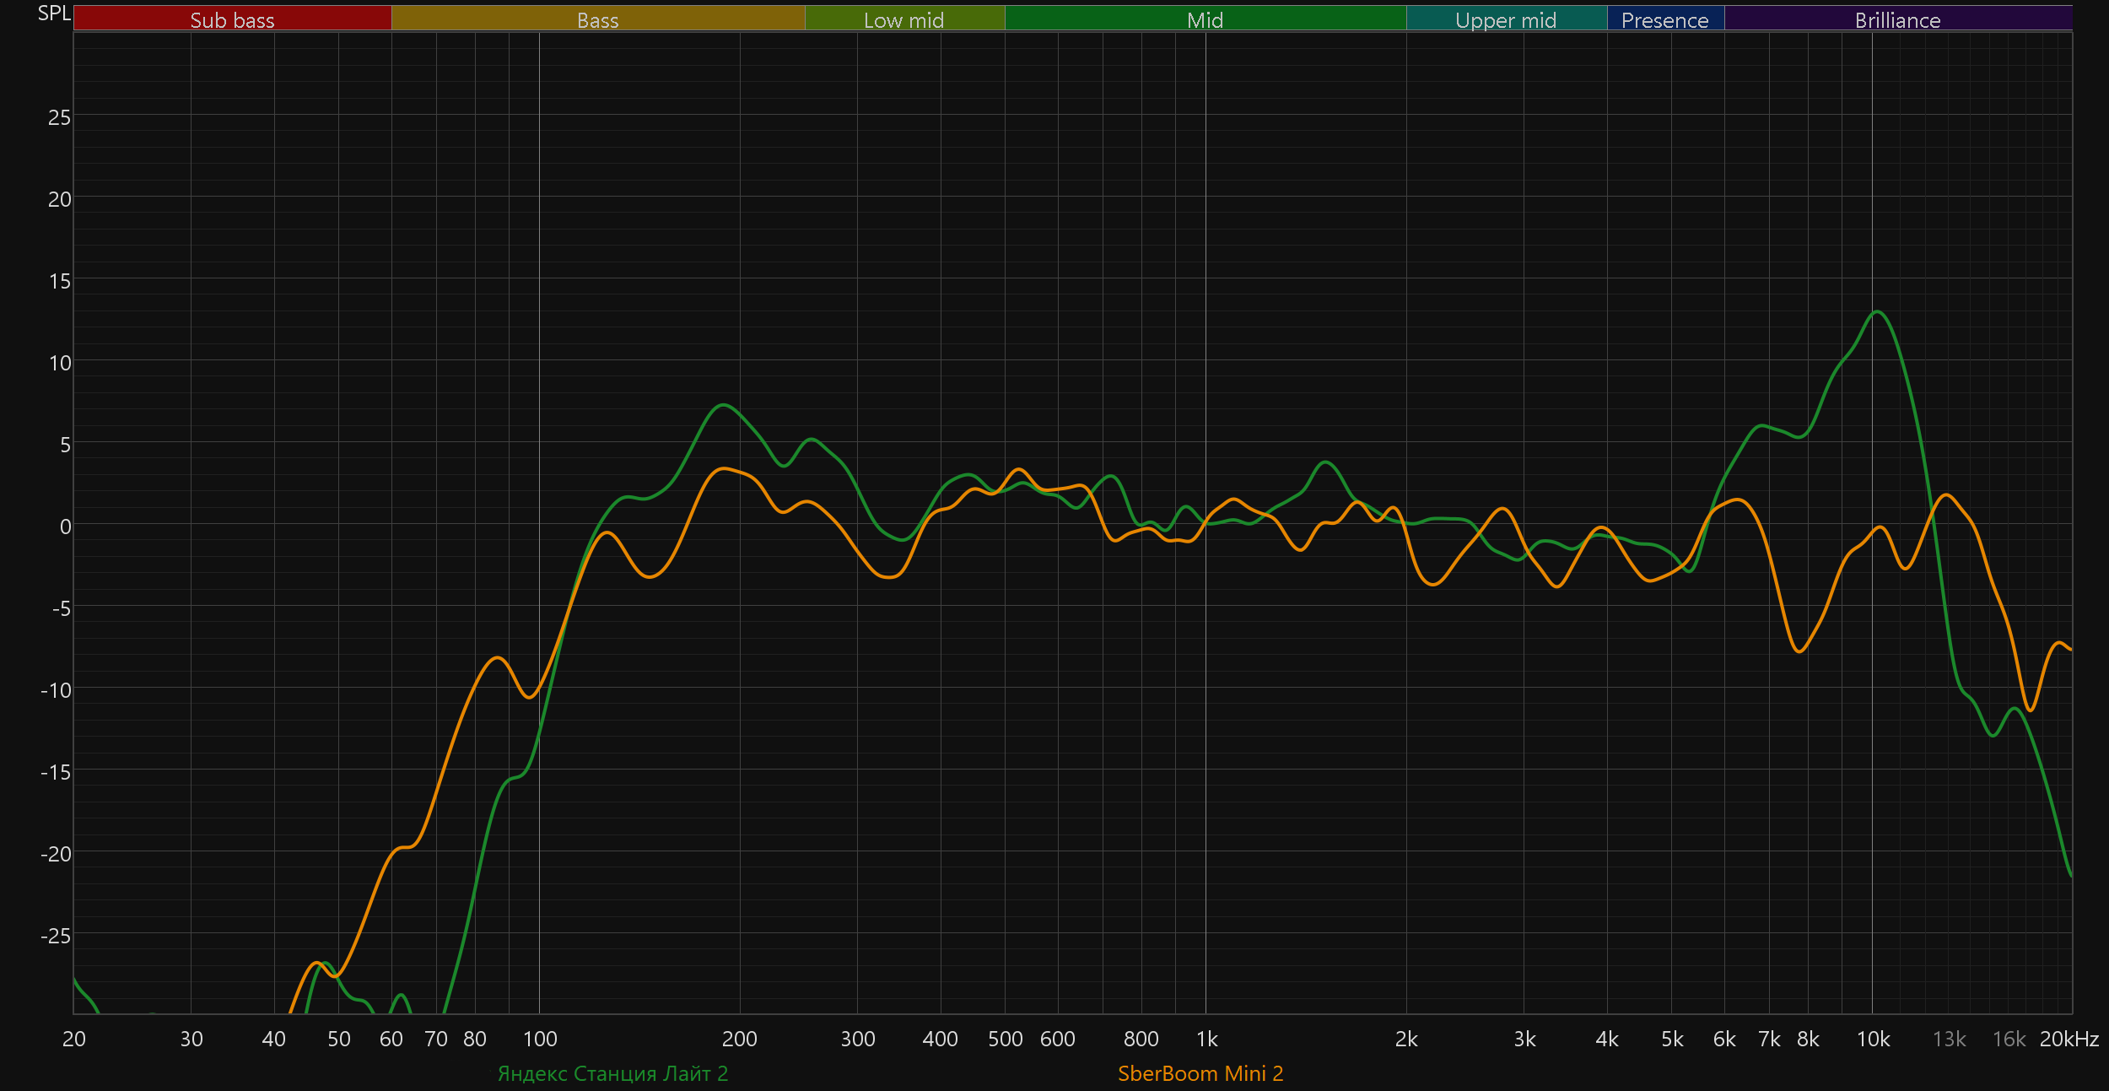Viewport: 2109px width, 1091px height.
Task: Click the 25 dB level axis label
Action: tap(59, 117)
